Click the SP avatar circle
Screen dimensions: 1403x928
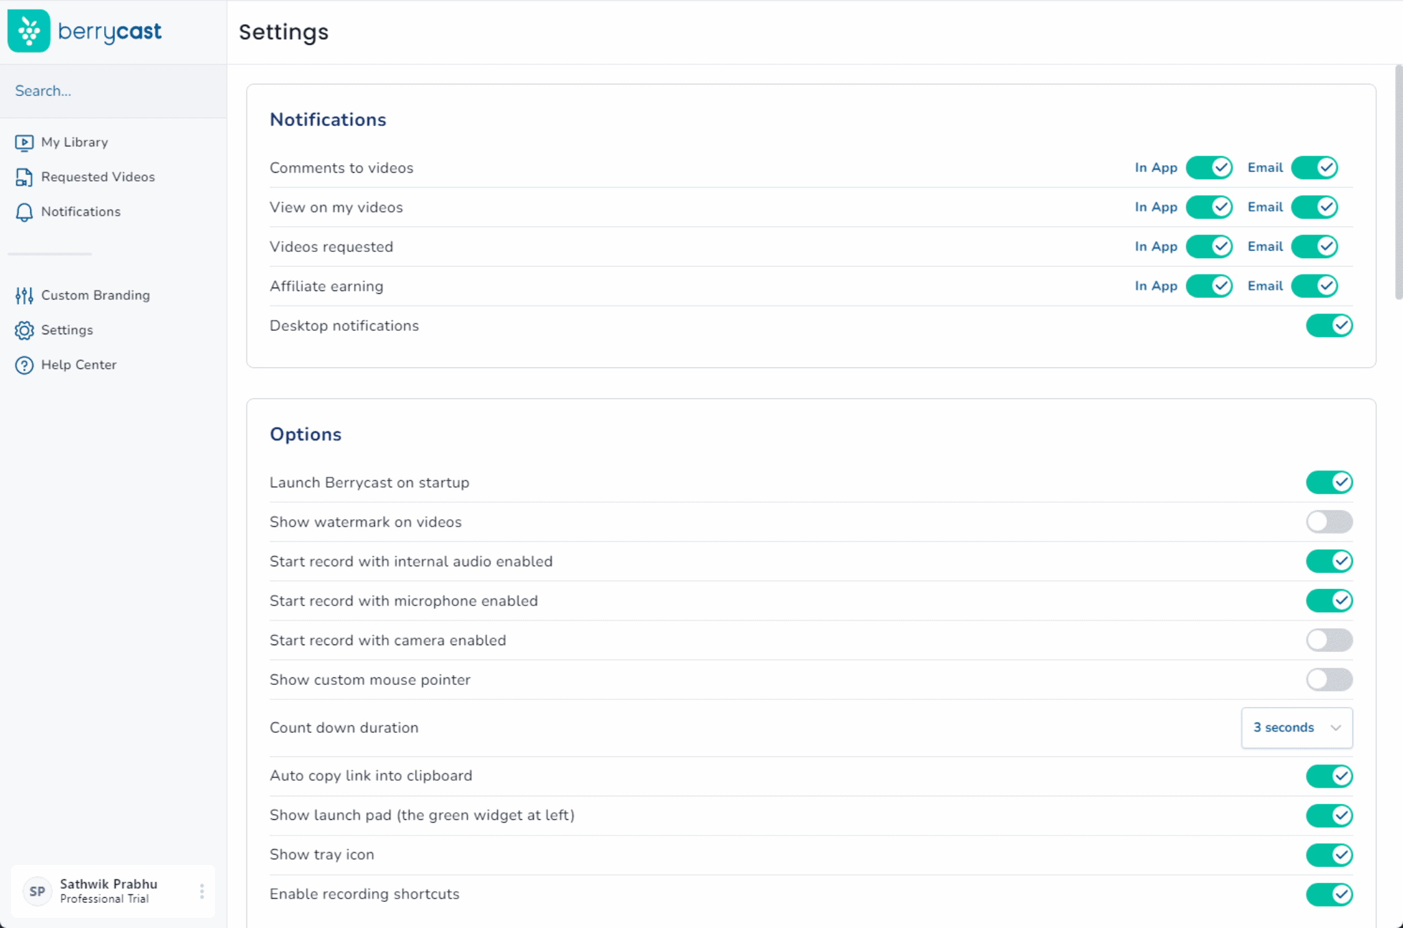point(37,891)
